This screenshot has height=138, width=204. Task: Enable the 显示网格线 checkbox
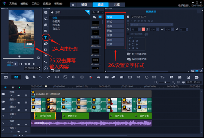[x=128, y=34]
